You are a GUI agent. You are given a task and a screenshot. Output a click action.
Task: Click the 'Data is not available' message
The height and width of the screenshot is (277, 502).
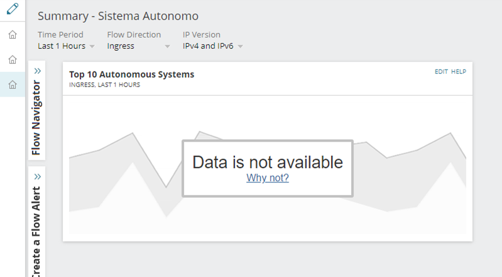pos(268,162)
